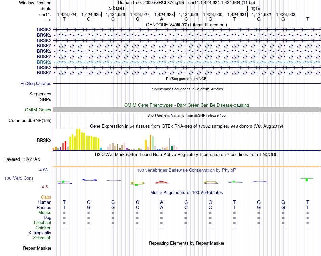This screenshot has width=321, height=256.
Task: Click the cyan bar in GTEx chart
Action: (101, 149)
